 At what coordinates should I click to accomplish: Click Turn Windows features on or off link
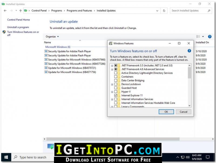click(23, 33)
